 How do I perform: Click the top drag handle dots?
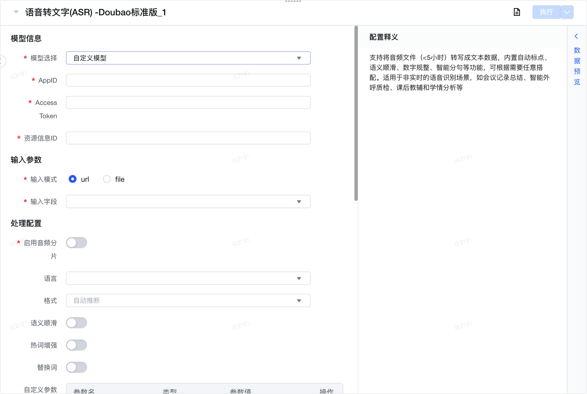pos(293,1)
